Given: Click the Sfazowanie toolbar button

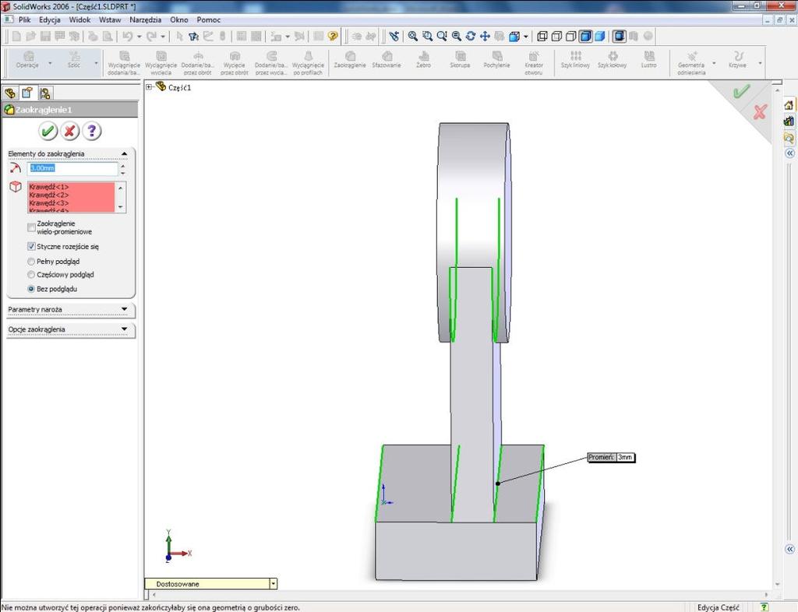Looking at the screenshot, I should (x=387, y=59).
